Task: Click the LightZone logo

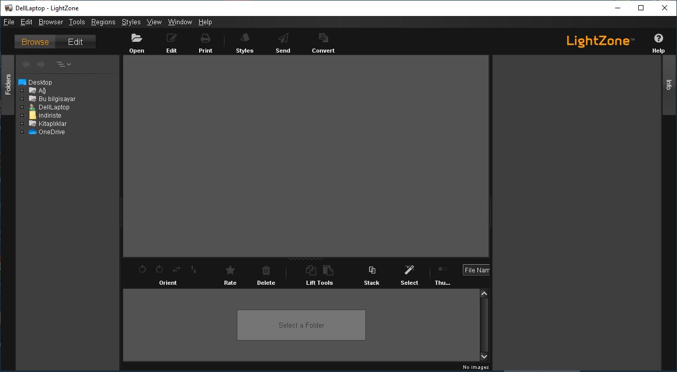Action: pos(601,41)
